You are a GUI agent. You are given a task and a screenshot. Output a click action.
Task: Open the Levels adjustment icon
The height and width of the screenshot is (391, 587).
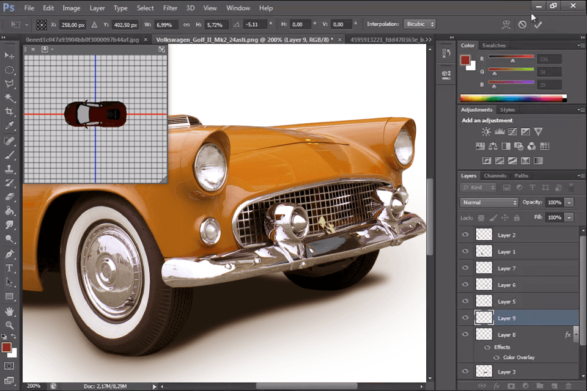point(500,131)
